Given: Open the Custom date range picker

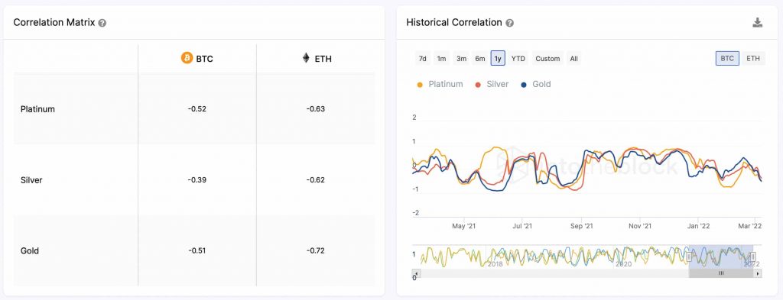Looking at the screenshot, I should pos(547,58).
